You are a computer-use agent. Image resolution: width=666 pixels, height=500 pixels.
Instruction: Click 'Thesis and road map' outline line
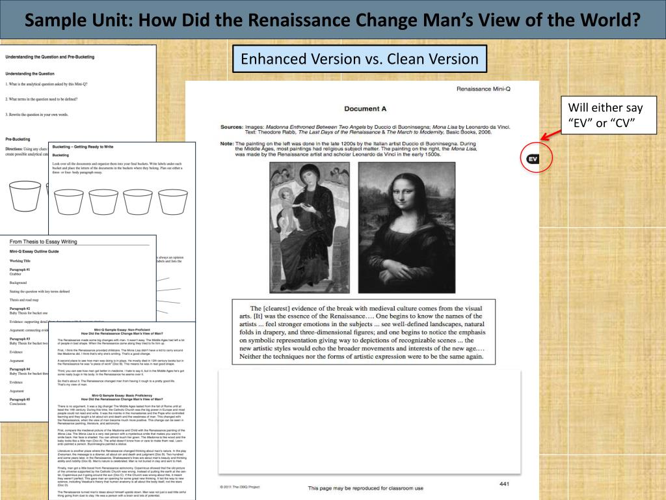point(24,299)
